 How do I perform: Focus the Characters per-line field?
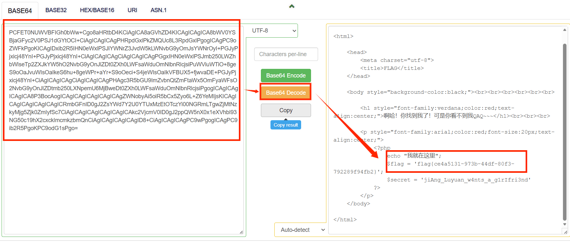click(x=286, y=54)
